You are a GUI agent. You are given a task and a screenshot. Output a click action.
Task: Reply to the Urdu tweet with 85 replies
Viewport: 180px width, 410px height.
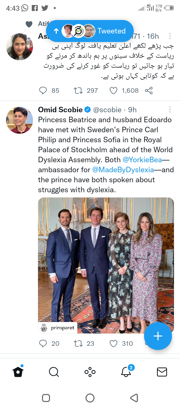[x=43, y=90]
